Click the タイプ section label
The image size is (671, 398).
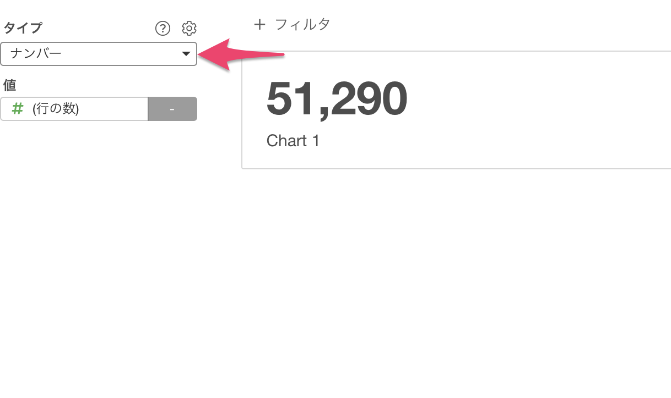coord(23,27)
